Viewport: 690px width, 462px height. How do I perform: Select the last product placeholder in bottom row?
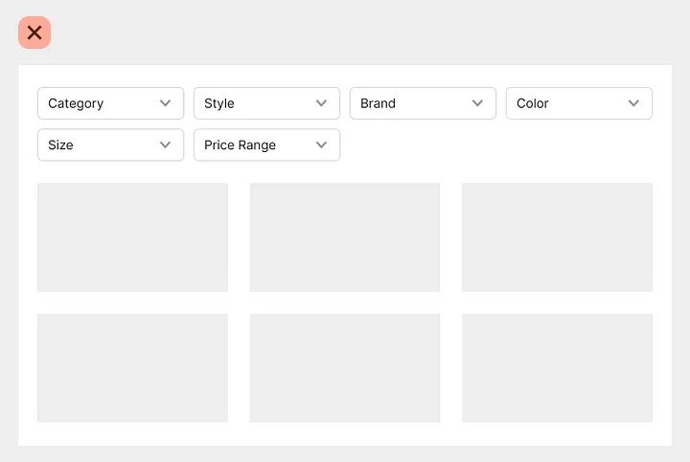tap(557, 368)
